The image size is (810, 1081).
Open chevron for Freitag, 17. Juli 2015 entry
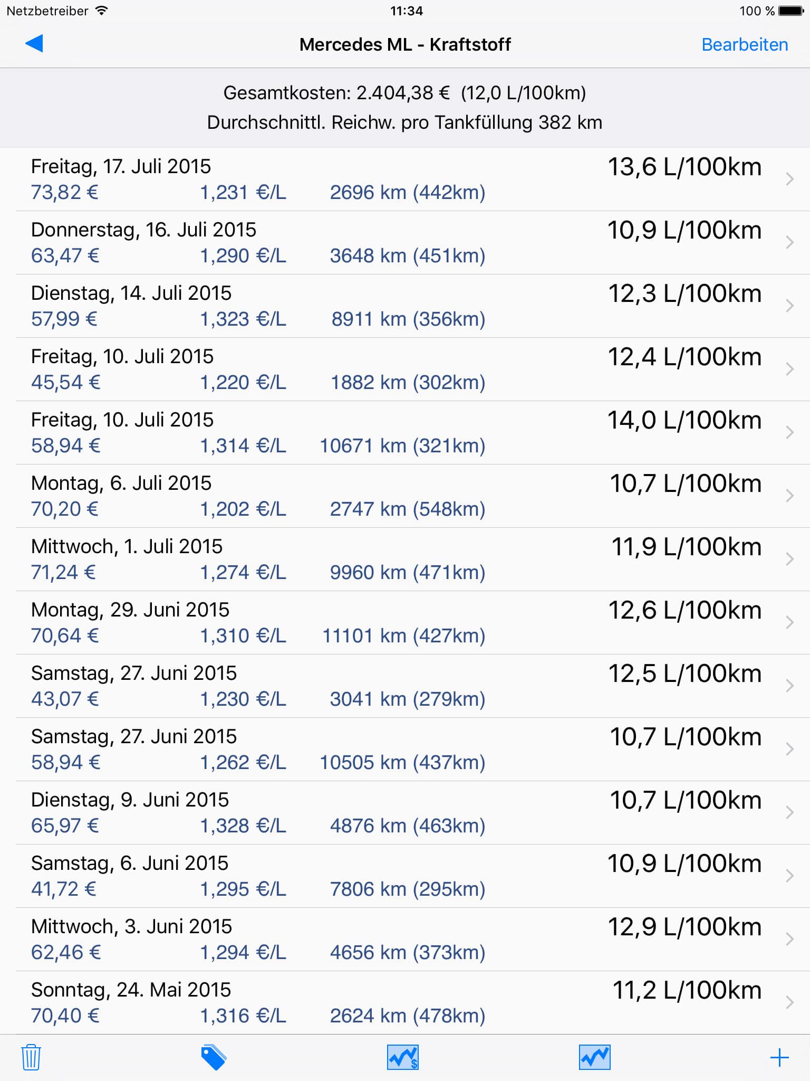tap(789, 179)
